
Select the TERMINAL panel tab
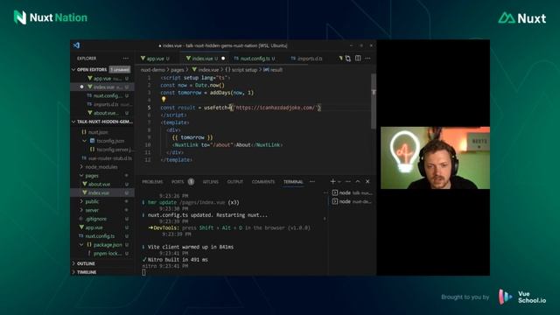coord(293,181)
